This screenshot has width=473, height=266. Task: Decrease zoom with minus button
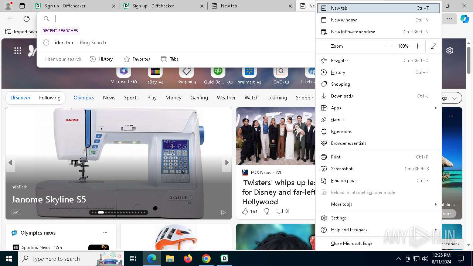coord(389,46)
